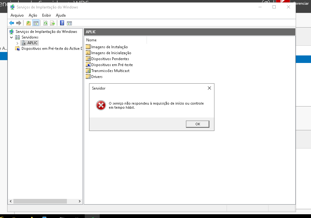
Task: Click the Up One Level folder icon
Action: point(28,23)
